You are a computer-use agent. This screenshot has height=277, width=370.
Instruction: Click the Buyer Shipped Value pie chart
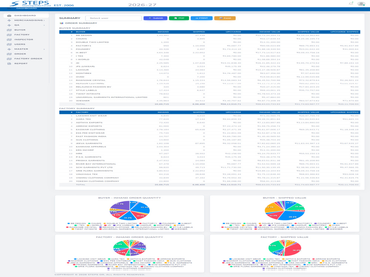click(x=285, y=210)
